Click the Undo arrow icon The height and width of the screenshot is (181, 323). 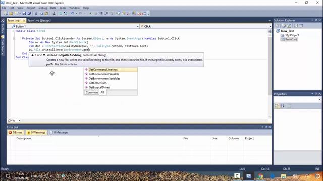pyautogui.click(x=72, y=14)
